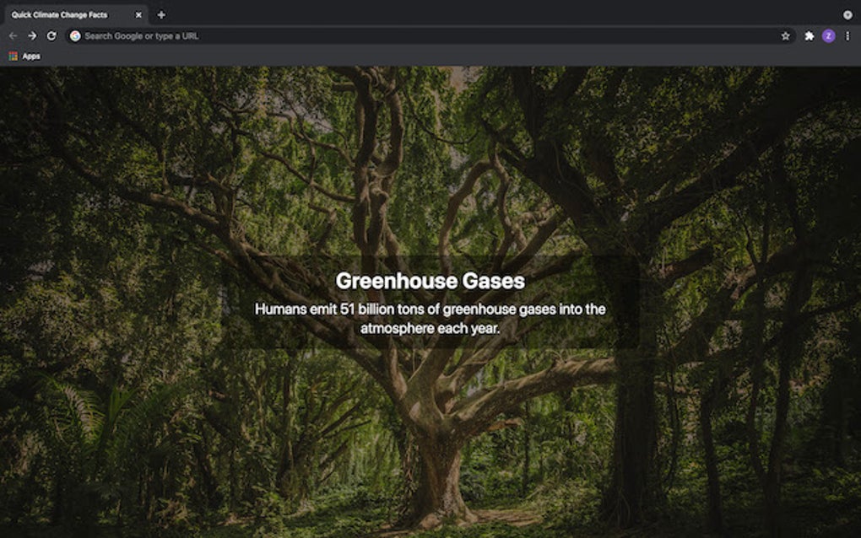Click the circular arrow badge over the page
The image size is (861, 538).
tap(847, 14)
